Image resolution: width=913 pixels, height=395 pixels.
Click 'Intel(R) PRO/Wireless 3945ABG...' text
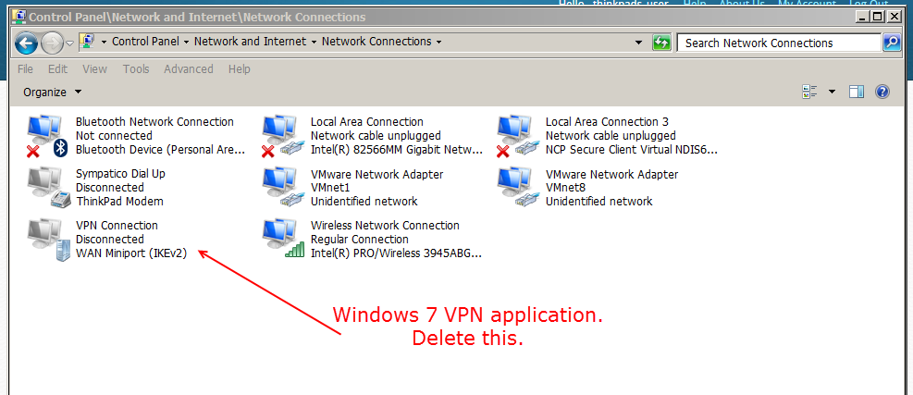click(x=396, y=253)
